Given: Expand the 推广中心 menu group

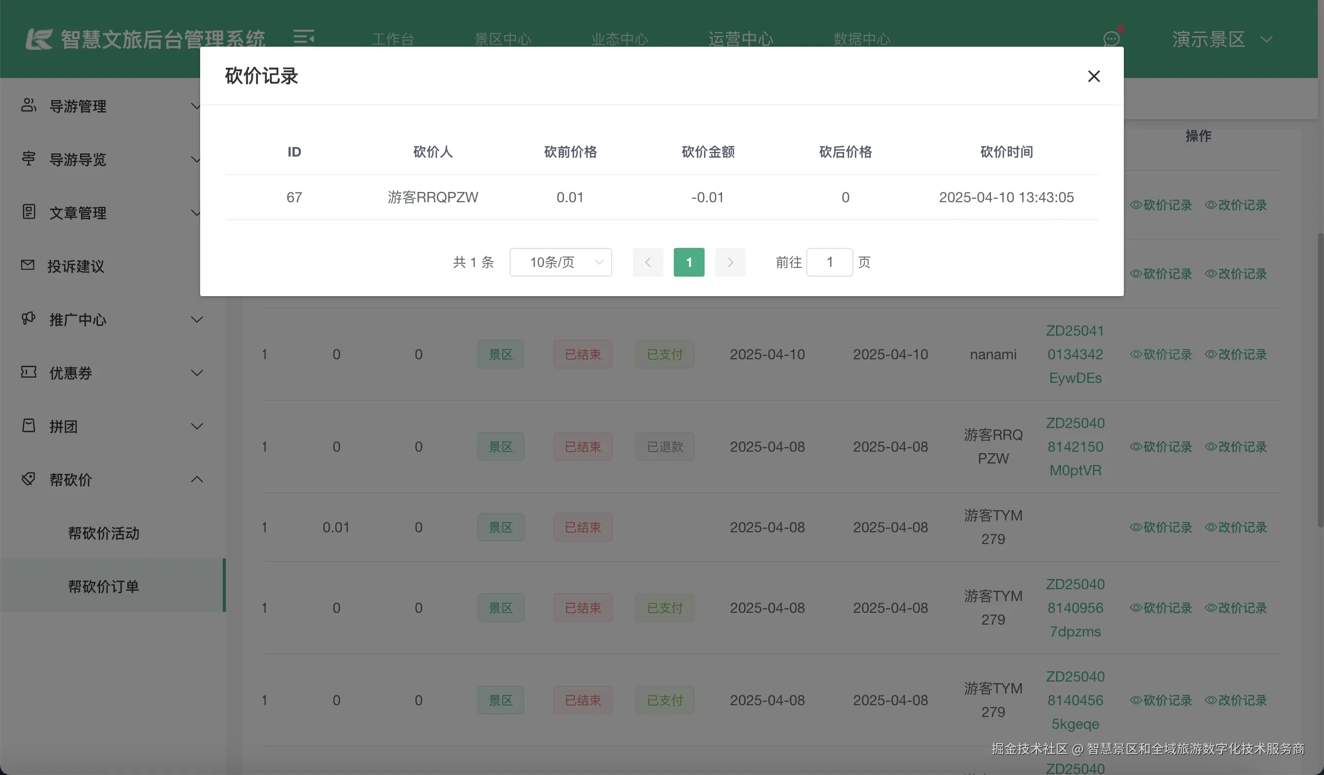Looking at the screenshot, I should 78,319.
